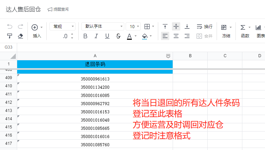Open the 函数 functions menu
Viewport: 265px width, 150px height.
245,30
